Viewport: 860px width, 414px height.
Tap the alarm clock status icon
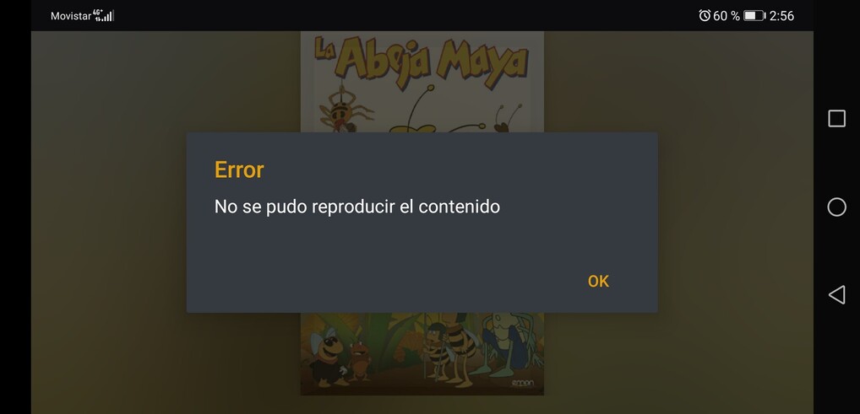click(705, 15)
